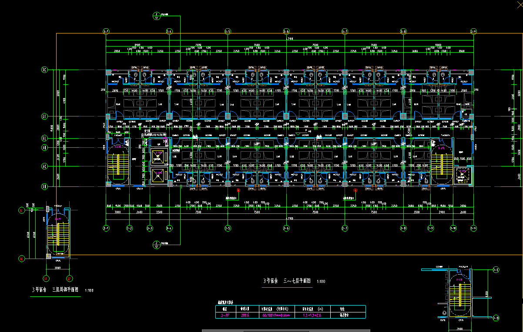The image size is (523, 332).
Task: Select the 1.3+1.3=2.6 table cell
Action: click(312, 315)
